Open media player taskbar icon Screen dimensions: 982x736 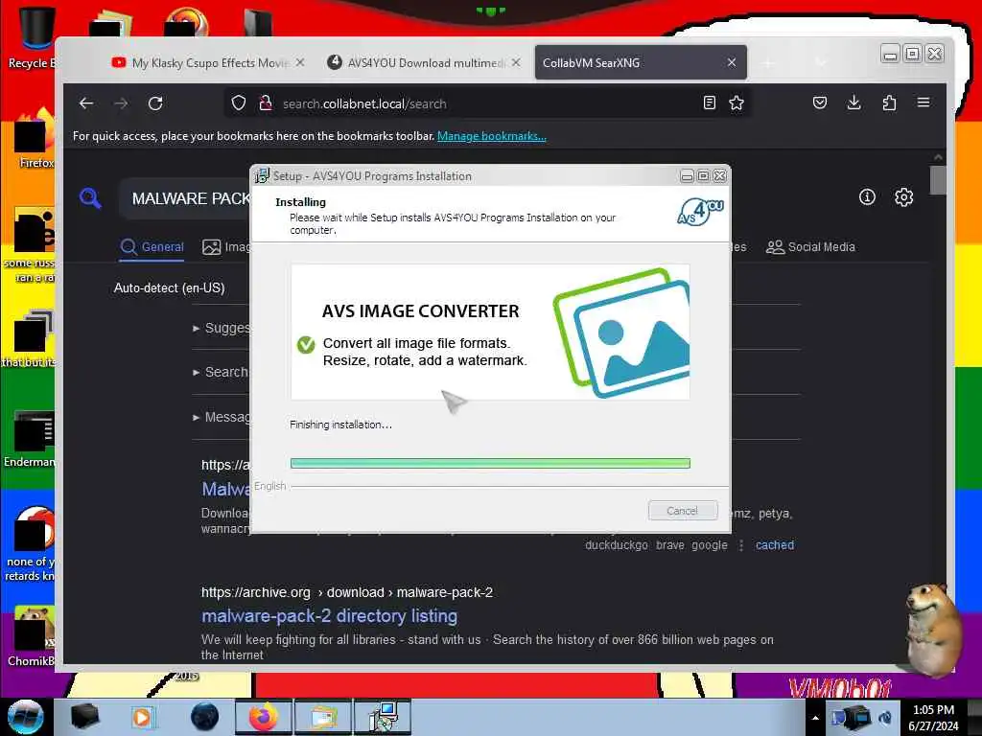tap(142, 717)
